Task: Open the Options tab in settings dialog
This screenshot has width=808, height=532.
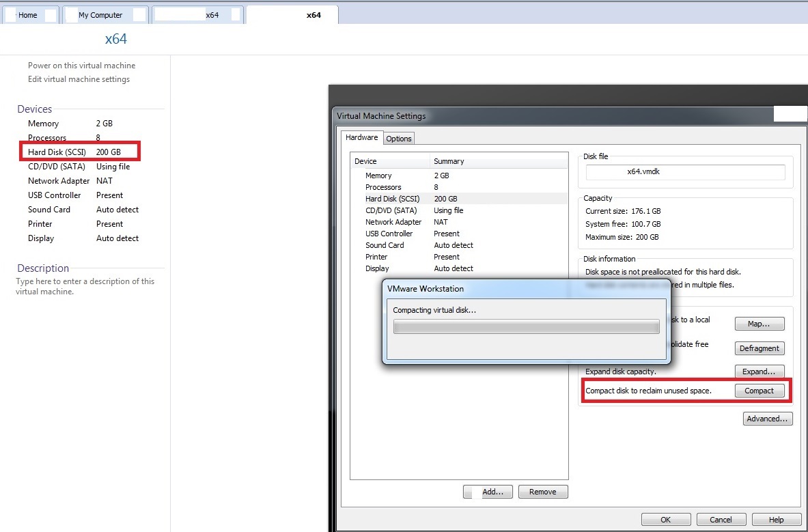Action: tap(399, 139)
